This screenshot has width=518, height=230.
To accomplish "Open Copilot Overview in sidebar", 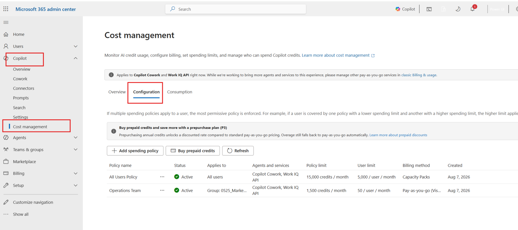I will tap(22, 69).
